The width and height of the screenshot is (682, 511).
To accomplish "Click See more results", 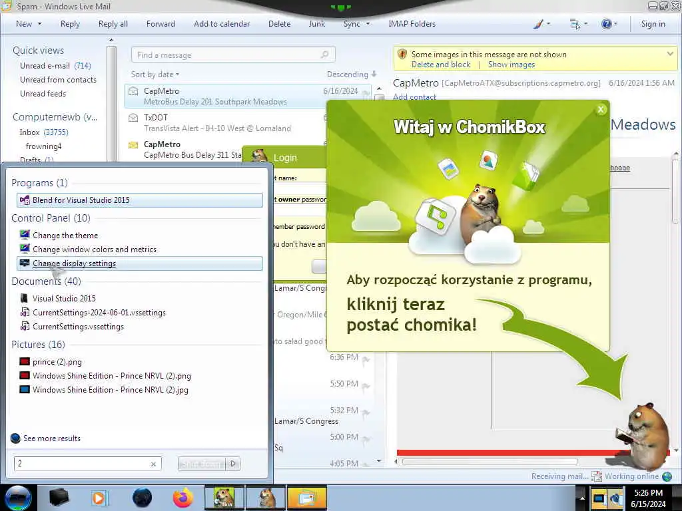I will 52,438.
